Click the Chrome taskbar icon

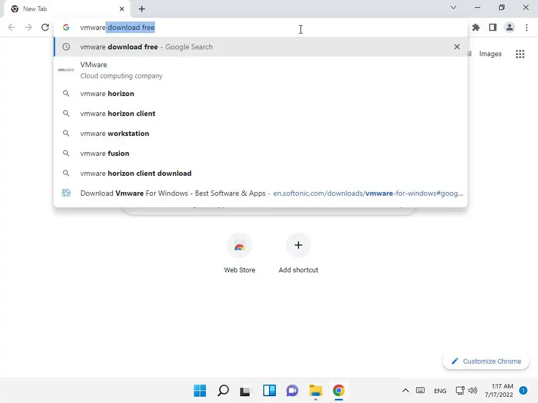(339, 390)
